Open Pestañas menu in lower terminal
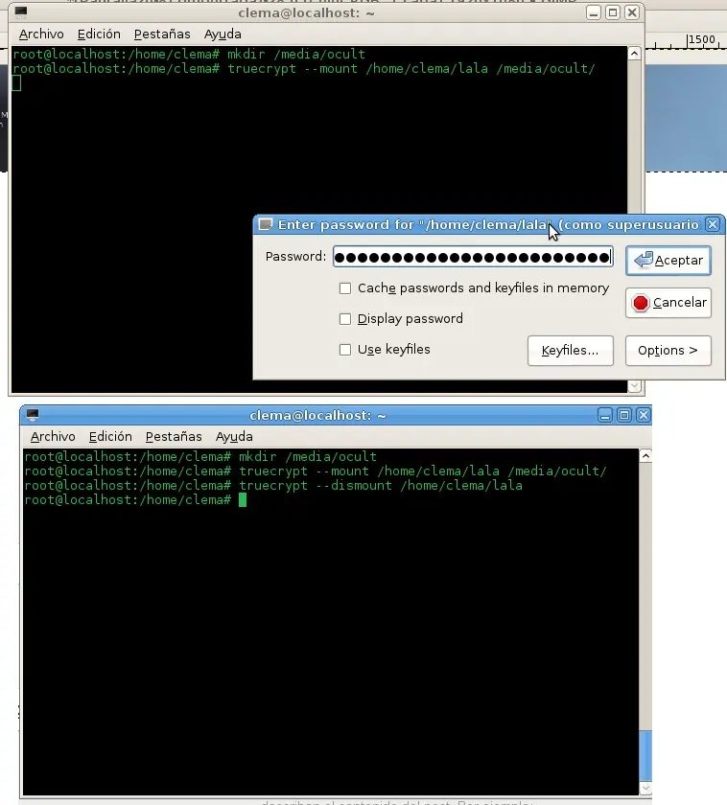727x805 pixels. click(174, 436)
